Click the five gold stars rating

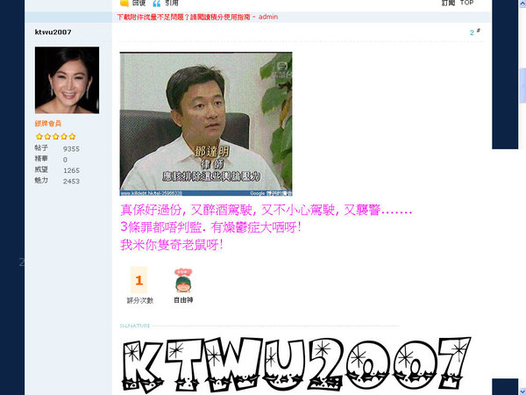coord(56,136)
